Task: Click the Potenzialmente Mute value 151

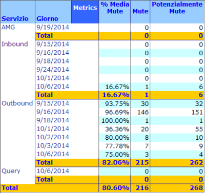Action: pyautogui.click(x=197, y=112)
